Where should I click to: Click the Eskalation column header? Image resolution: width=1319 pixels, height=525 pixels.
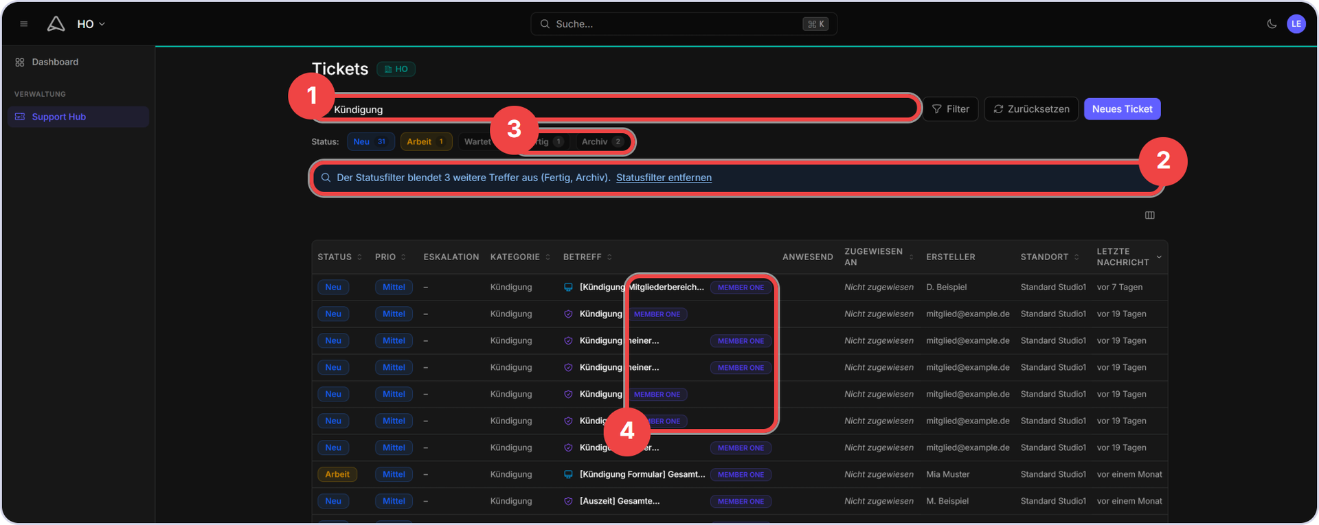(451, 257)
